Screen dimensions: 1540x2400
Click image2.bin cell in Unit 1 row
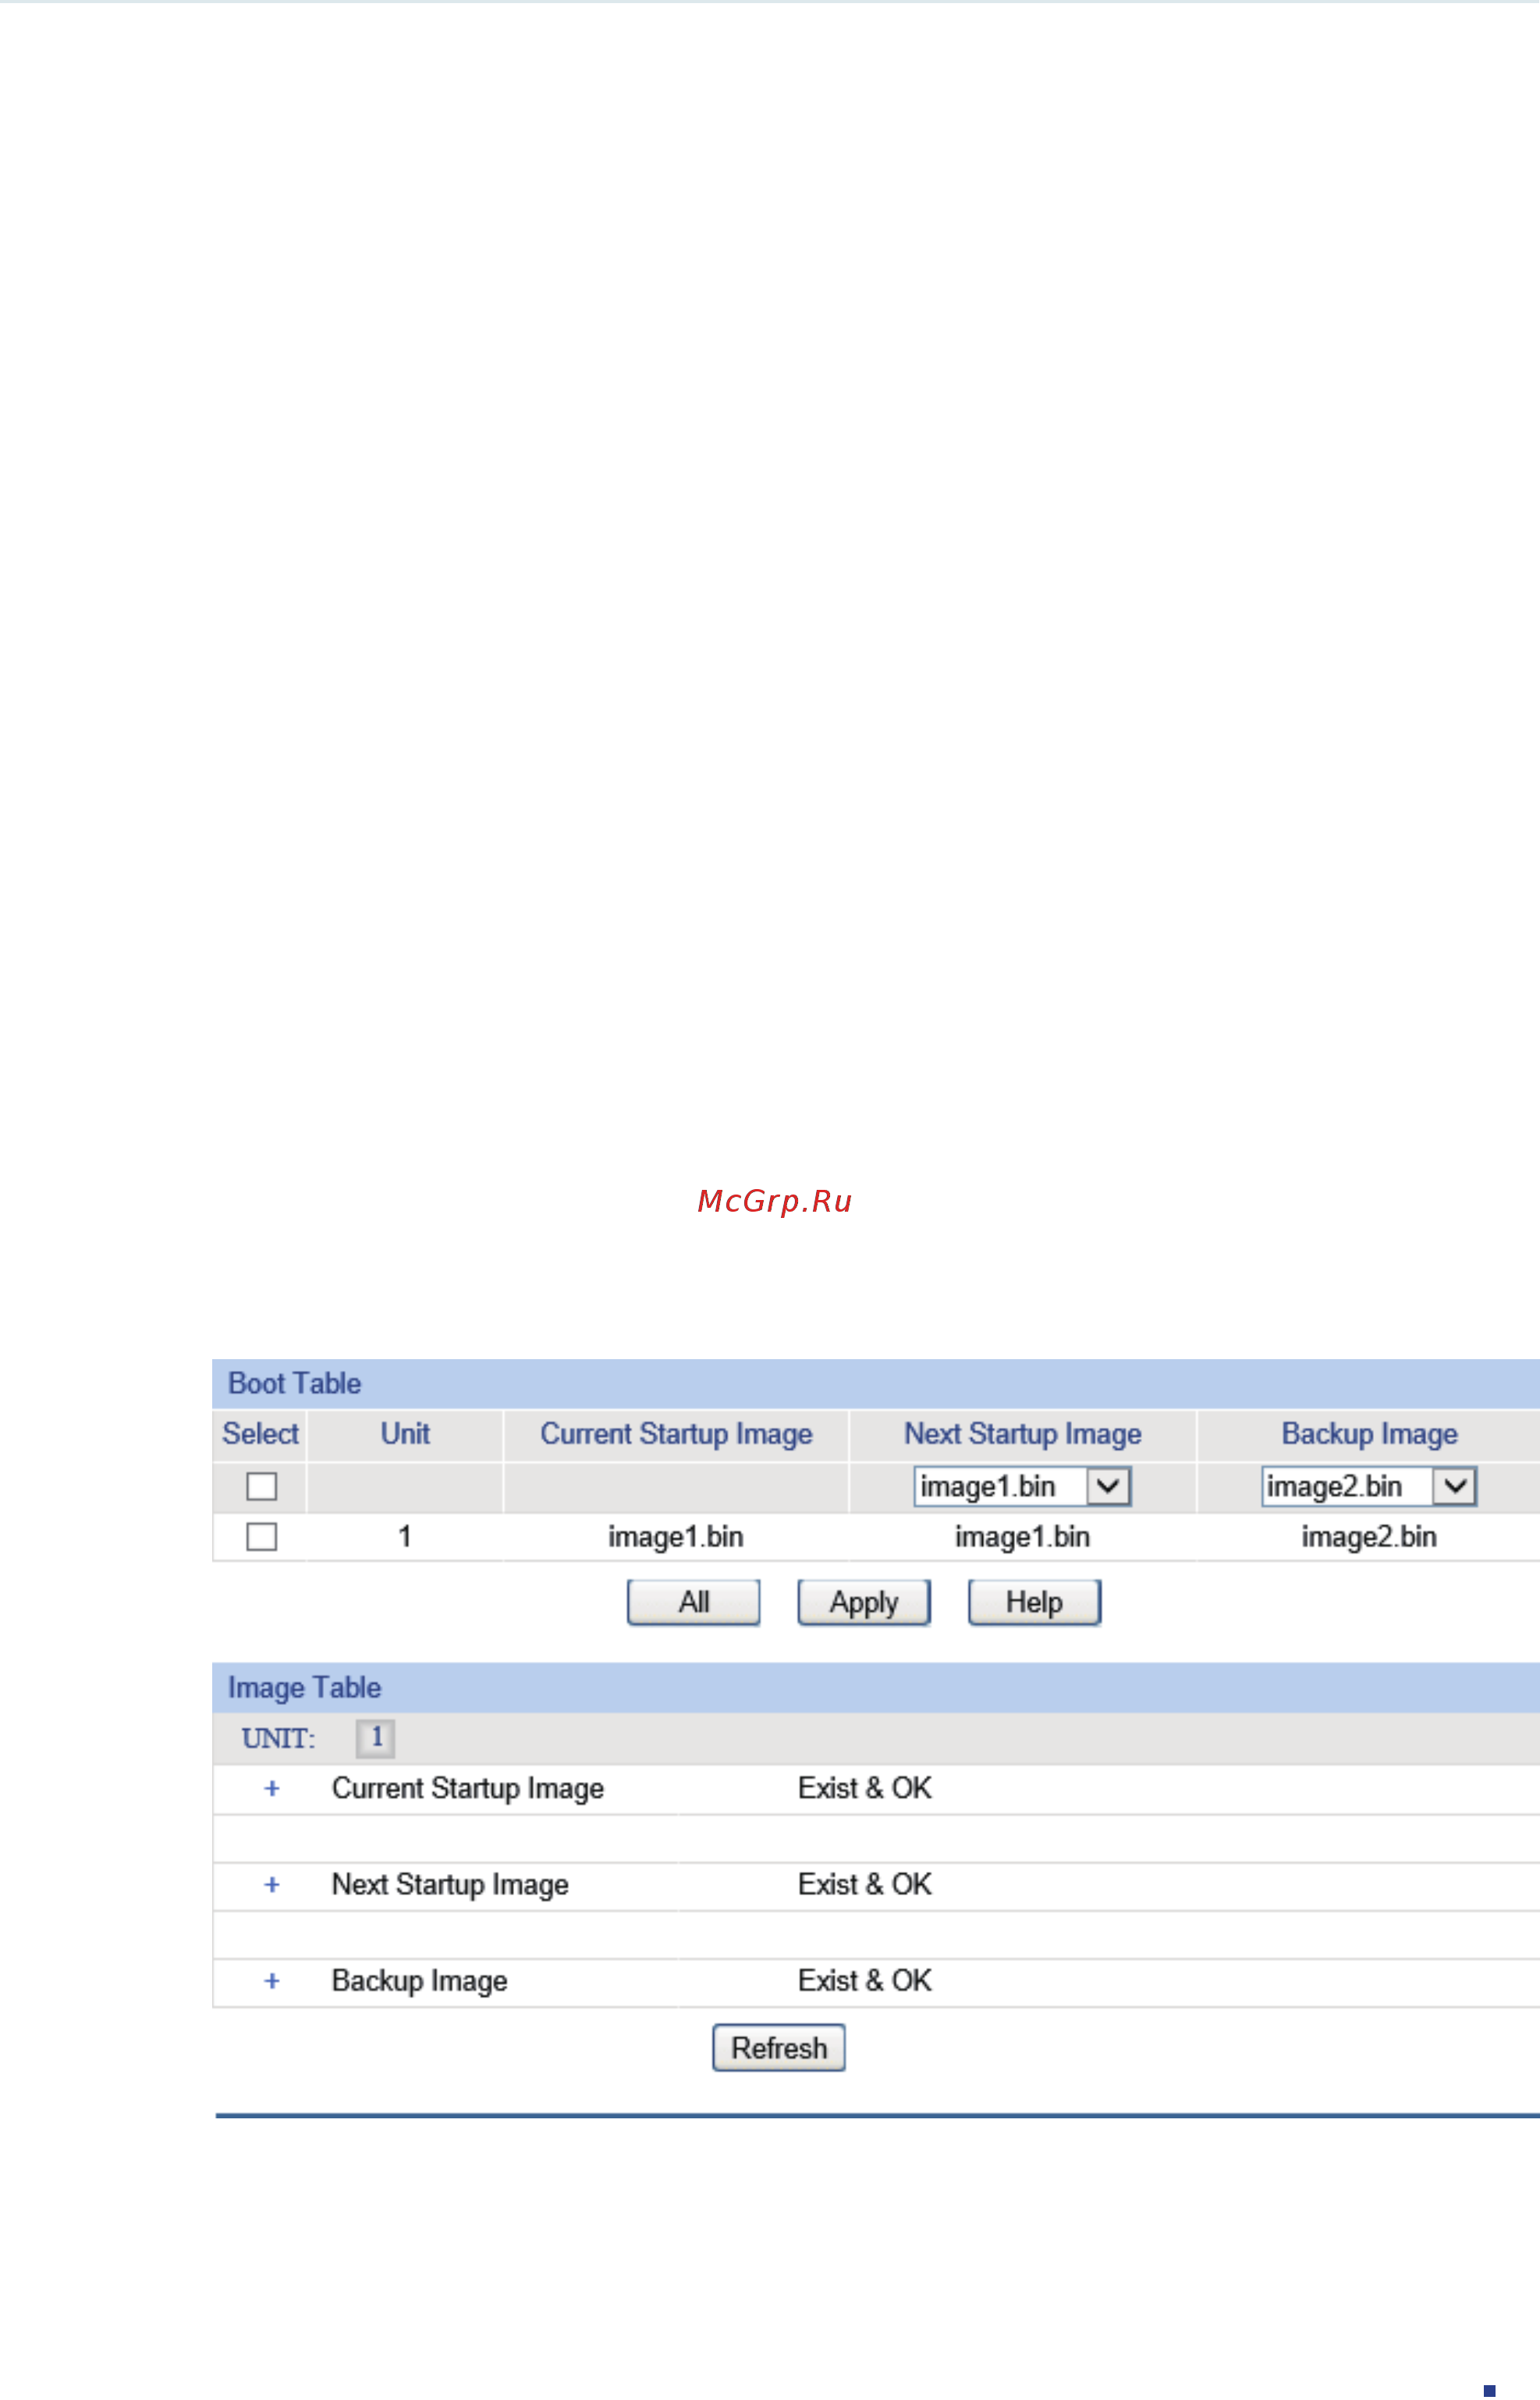point(1369,1537)
